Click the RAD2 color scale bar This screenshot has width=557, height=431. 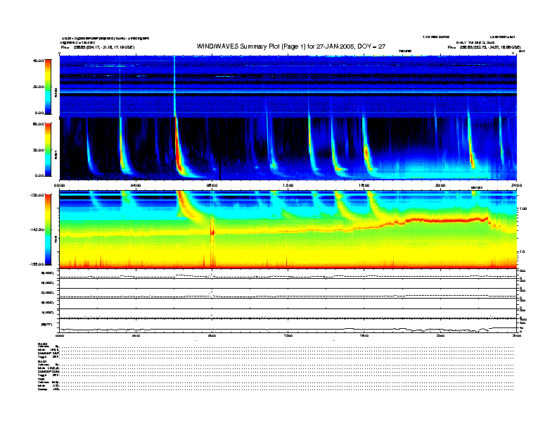(x=48, y=87)
